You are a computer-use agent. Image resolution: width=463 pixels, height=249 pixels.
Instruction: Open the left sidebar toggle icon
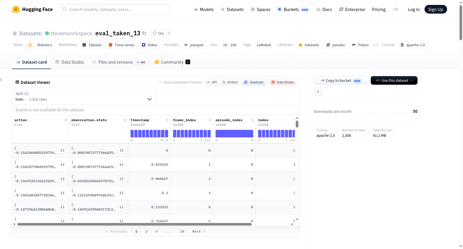tap(1, 80)
